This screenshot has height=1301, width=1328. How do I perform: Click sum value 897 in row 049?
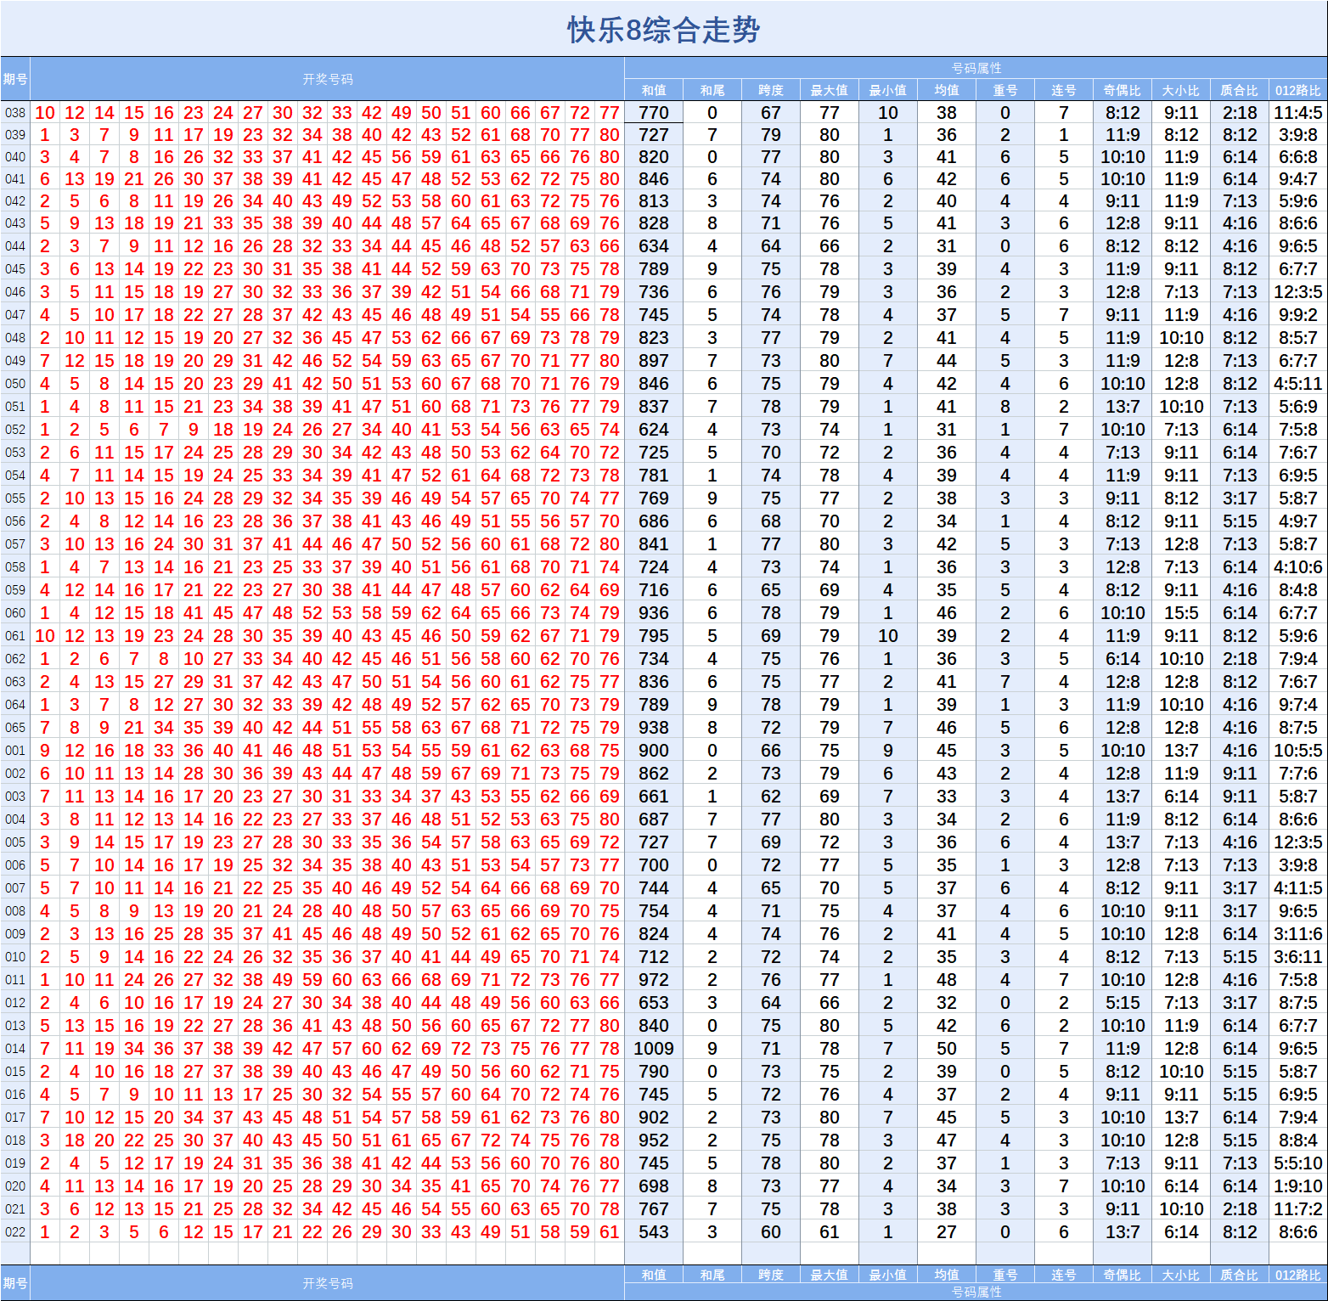[x=654, y=361]
